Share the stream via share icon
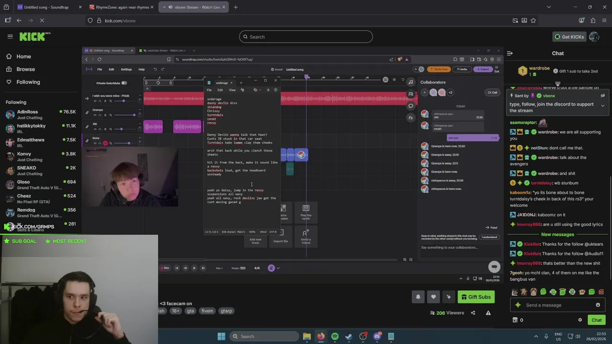Screen dimensions: 612x344 (x=473, y=313)
